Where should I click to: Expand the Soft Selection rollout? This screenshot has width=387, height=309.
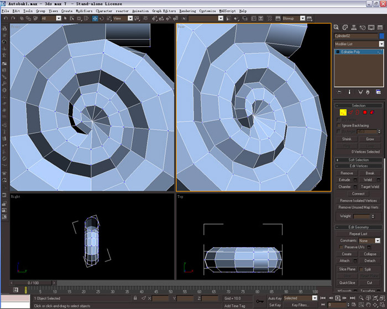point(358,160)
